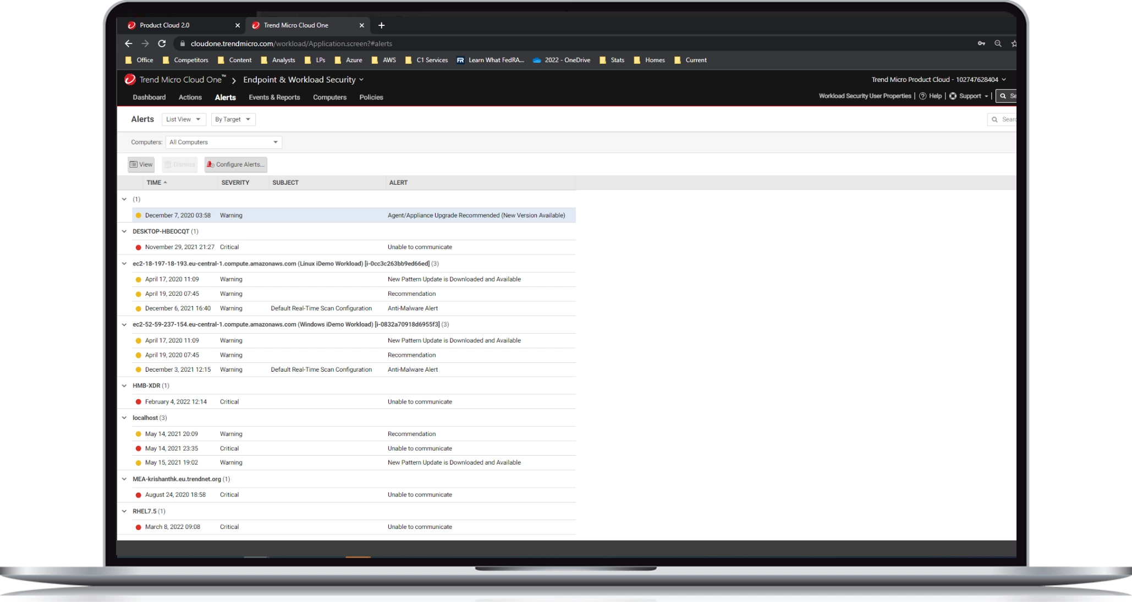1132x602 pixels.
Task: Open the AWS bookmark folder
Action: pyautogui.click(x=384, y=60)
